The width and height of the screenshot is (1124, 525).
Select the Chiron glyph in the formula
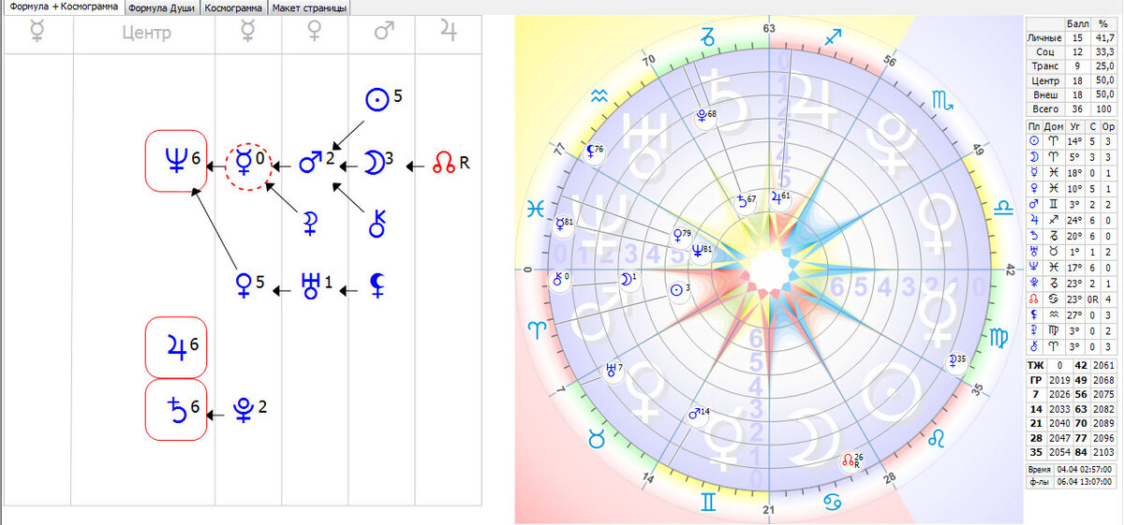377,222
